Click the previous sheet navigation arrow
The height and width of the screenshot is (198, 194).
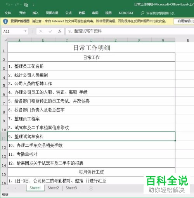tap(8, 188)
